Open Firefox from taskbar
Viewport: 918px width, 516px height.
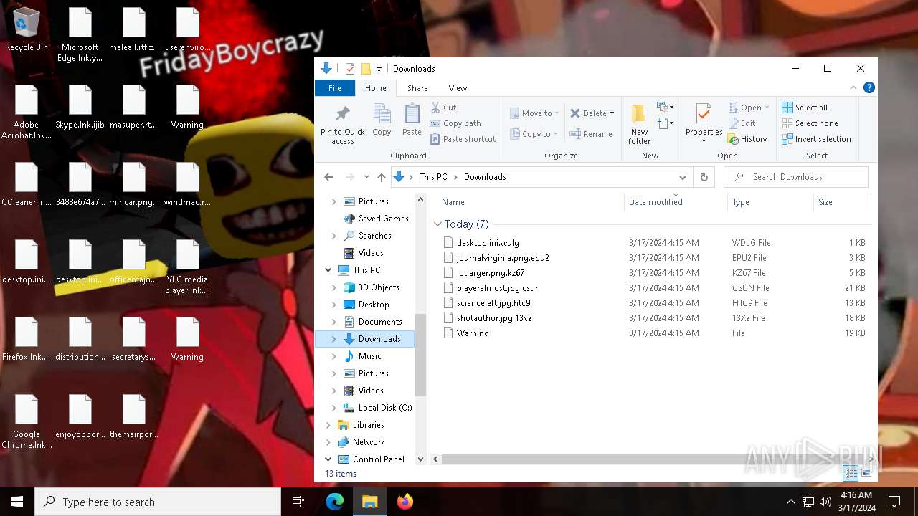[405, 502]
